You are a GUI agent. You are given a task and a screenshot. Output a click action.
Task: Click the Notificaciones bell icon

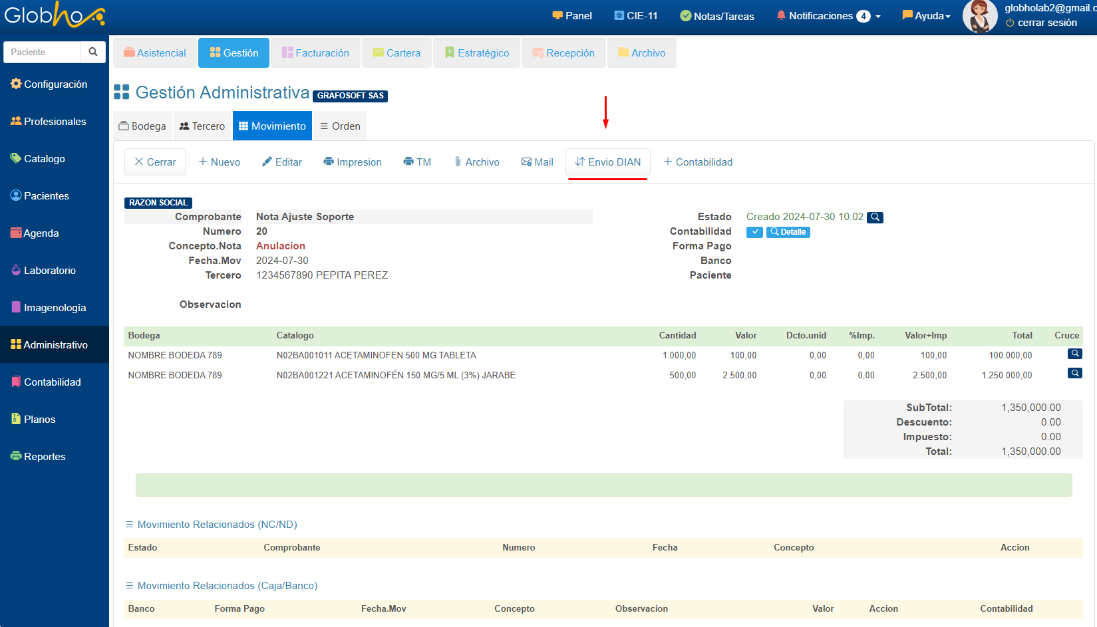[781, 15]
